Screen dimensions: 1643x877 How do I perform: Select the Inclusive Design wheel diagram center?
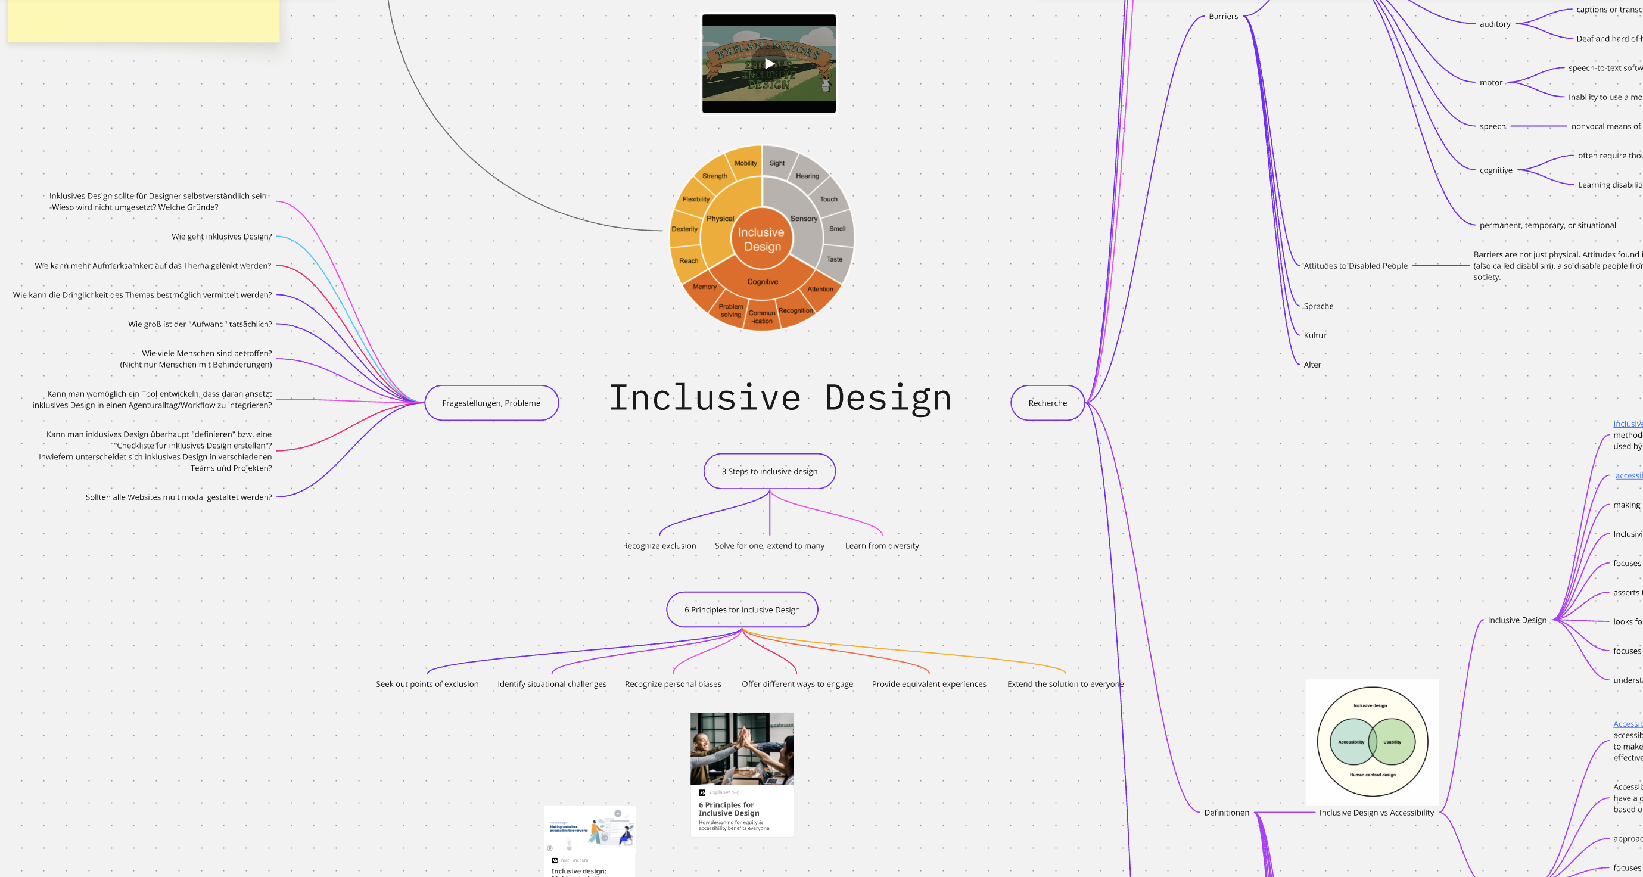(x=761, y=238)
